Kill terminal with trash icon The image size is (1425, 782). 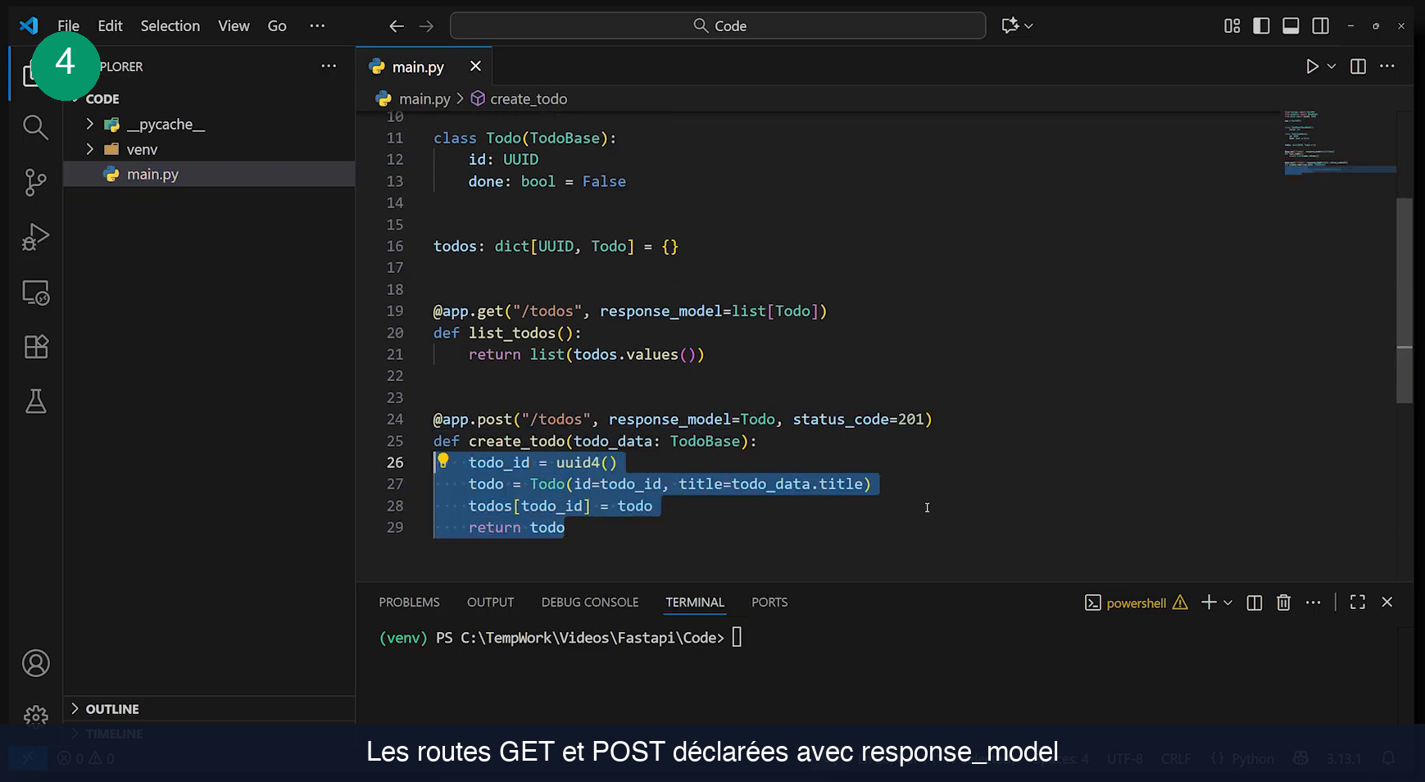[x=1283, y=602]
